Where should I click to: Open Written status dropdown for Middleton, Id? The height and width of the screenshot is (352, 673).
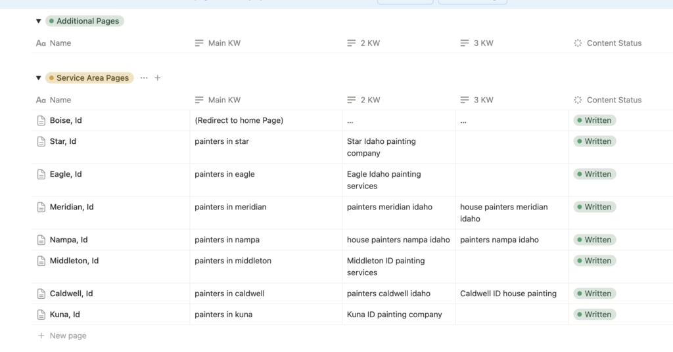[x=594, y=261]
